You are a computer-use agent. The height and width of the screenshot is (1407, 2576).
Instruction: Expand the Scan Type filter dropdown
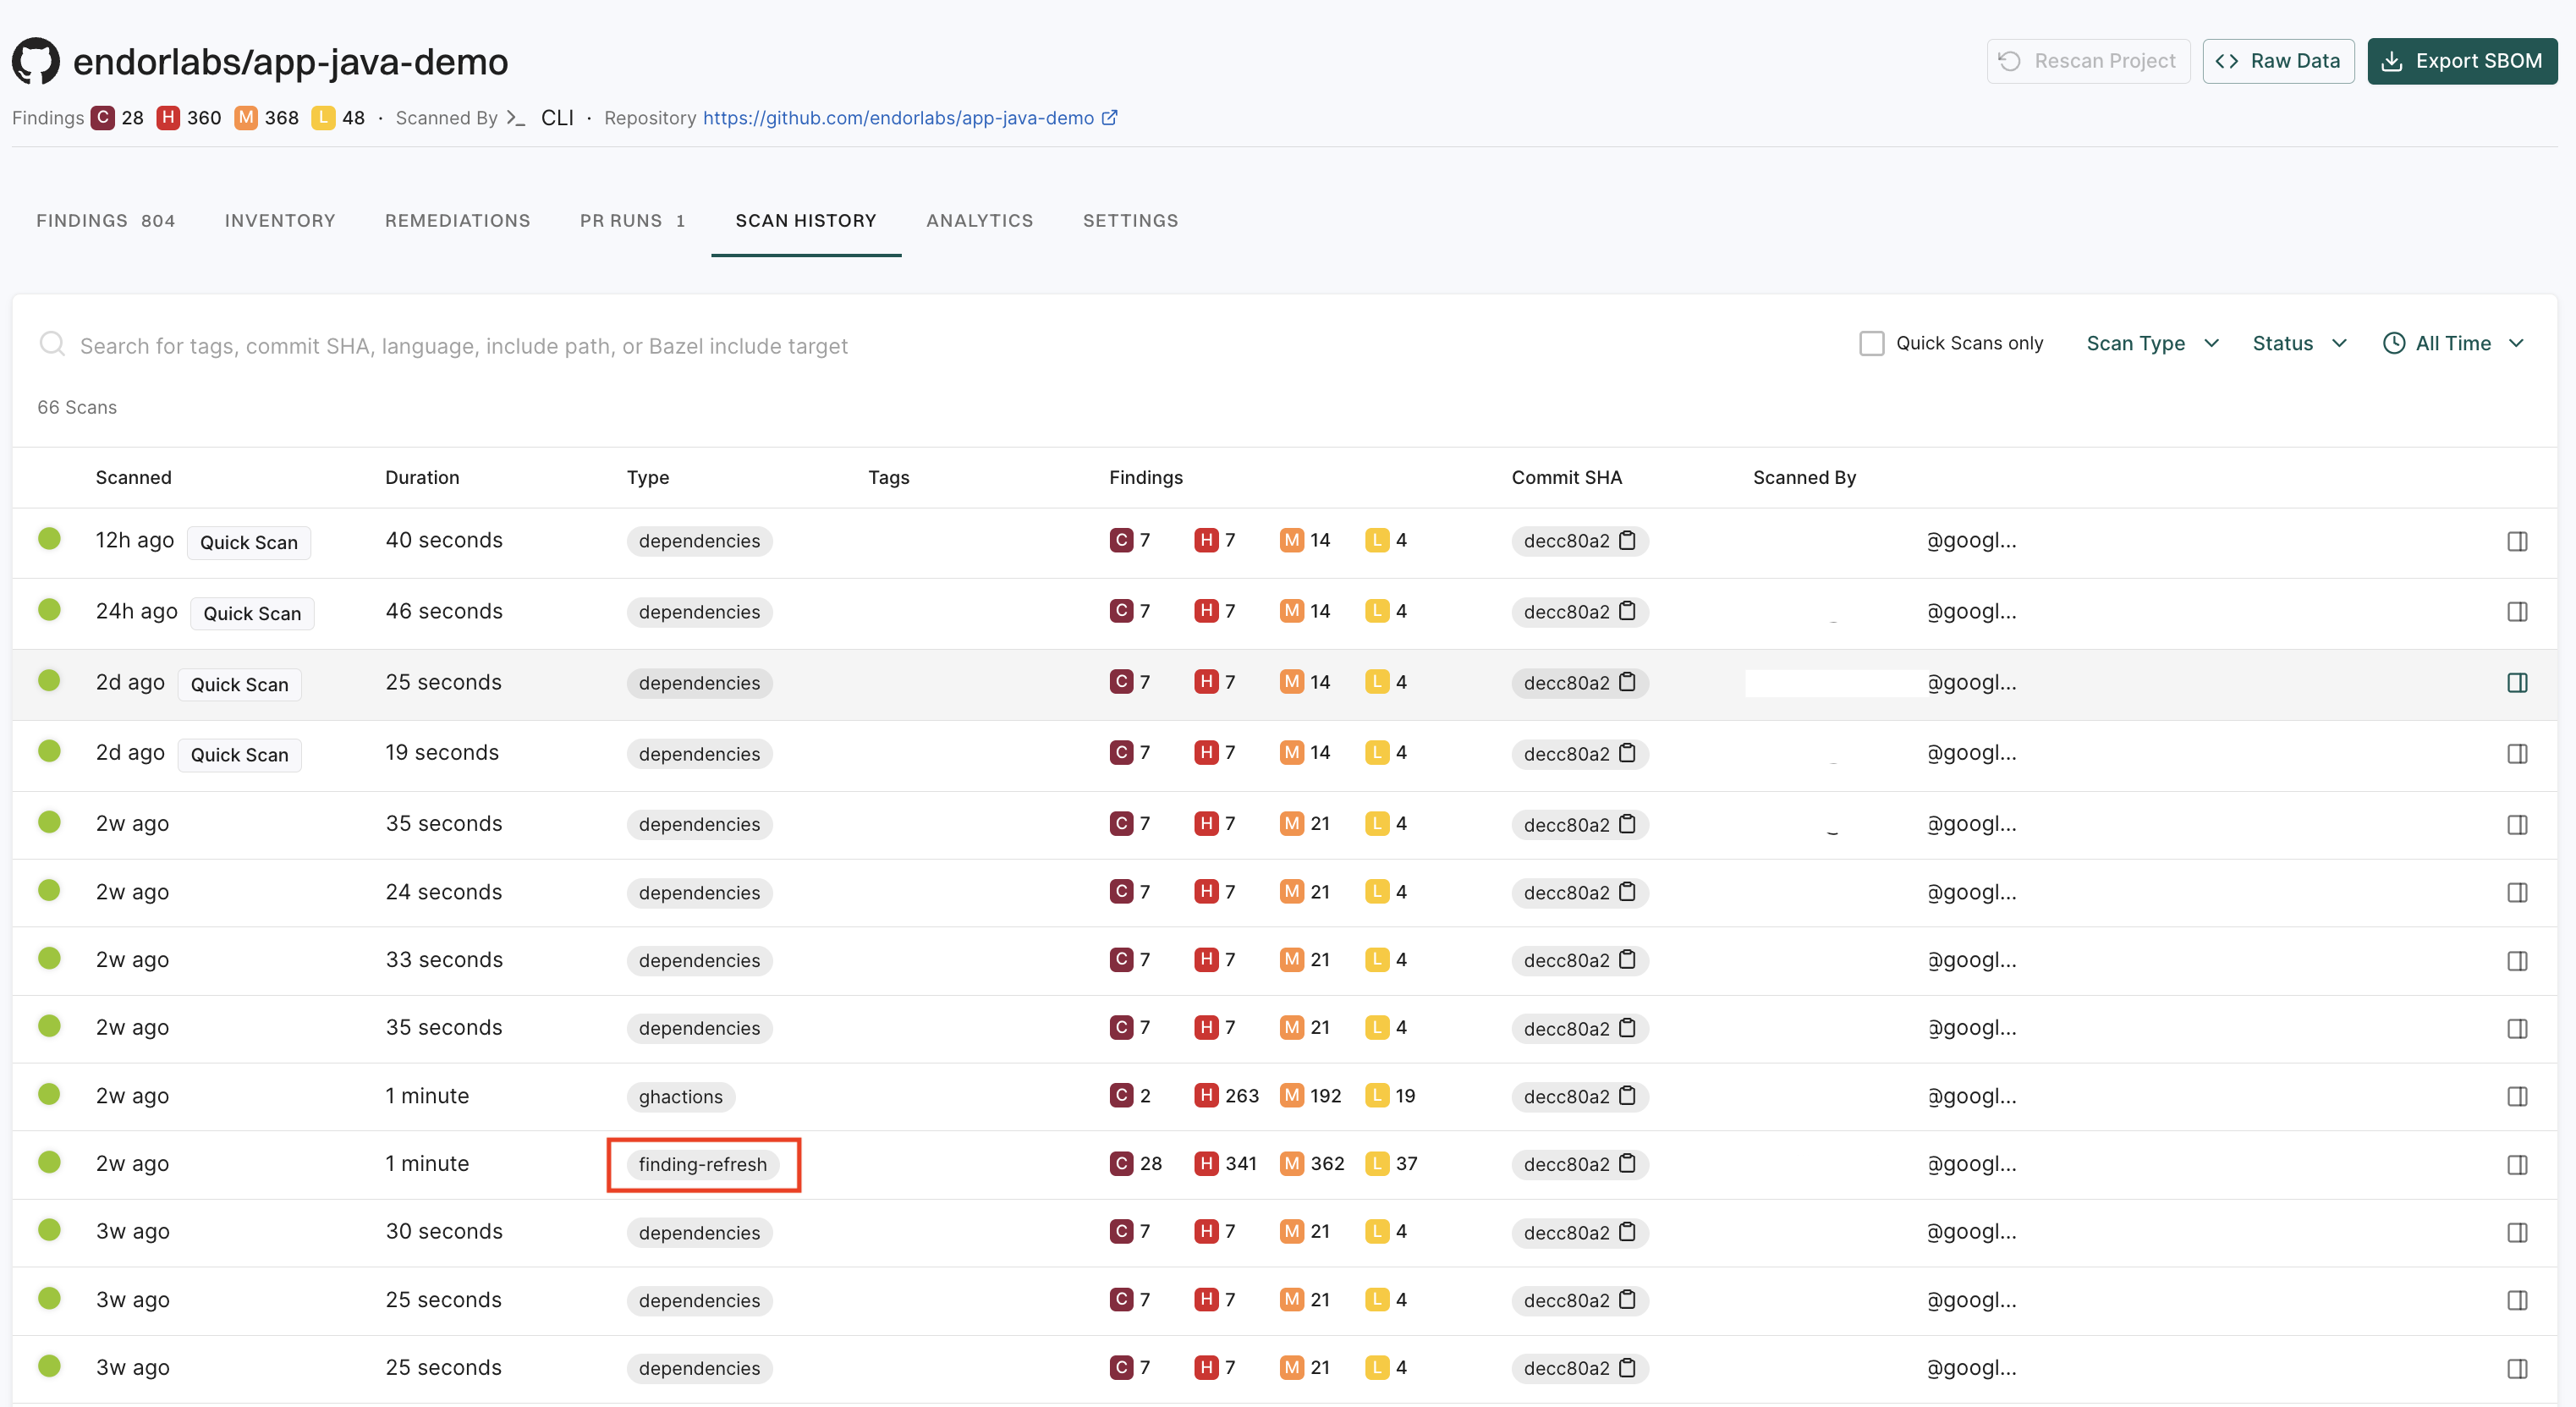pyautogui.click(x=2152, y=343)
